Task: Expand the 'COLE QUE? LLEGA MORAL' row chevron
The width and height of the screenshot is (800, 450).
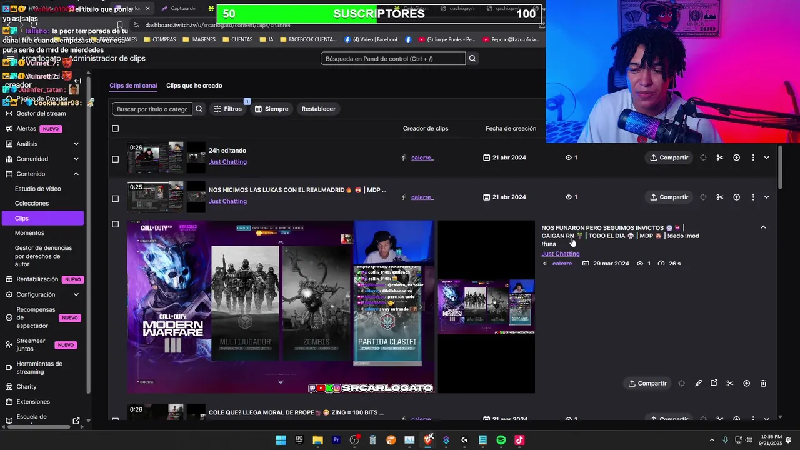Action: [766, 418]
